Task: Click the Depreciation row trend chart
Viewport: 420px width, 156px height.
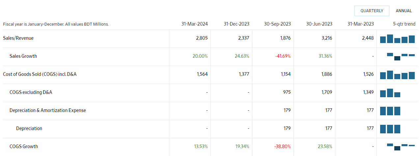Action: pyautogui.click(x=390, y=129)
